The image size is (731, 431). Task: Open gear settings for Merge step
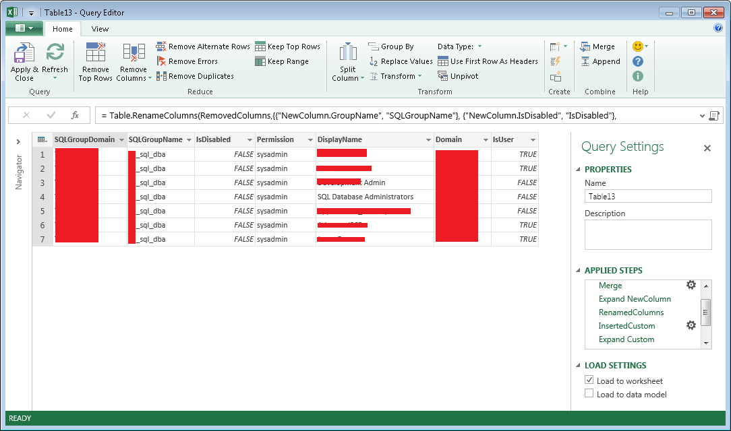691,285
